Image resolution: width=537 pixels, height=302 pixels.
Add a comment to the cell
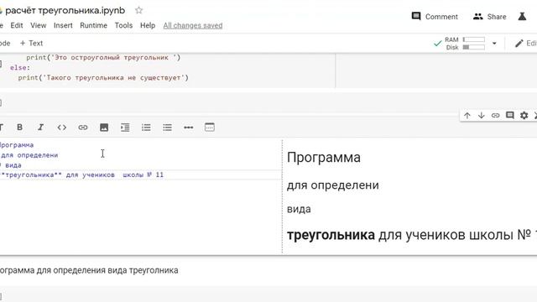(x=510, y=116)
